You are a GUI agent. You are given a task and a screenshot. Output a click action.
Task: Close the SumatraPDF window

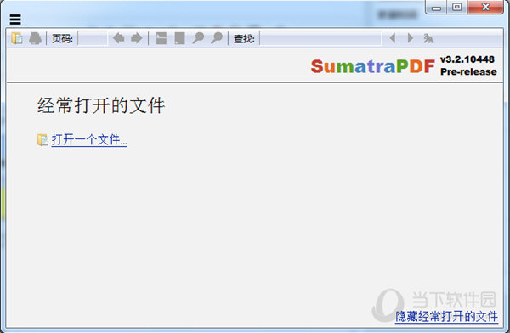point(485,7)
